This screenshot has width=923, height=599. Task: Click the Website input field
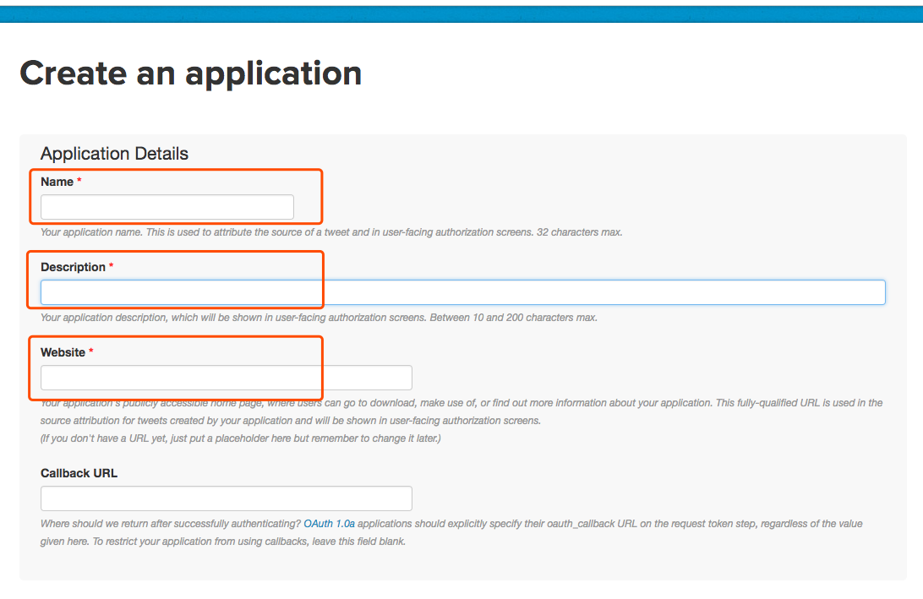[226, 377]
